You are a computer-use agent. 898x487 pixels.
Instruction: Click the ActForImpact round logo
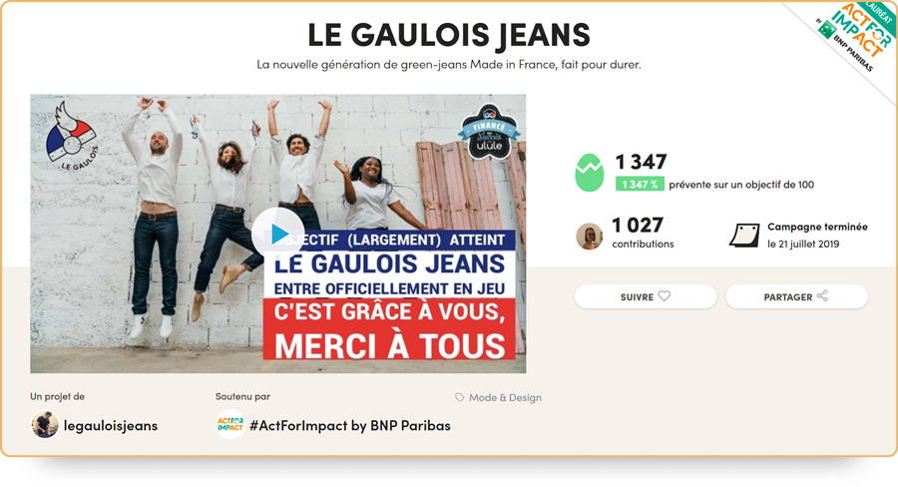pos(230,424)
